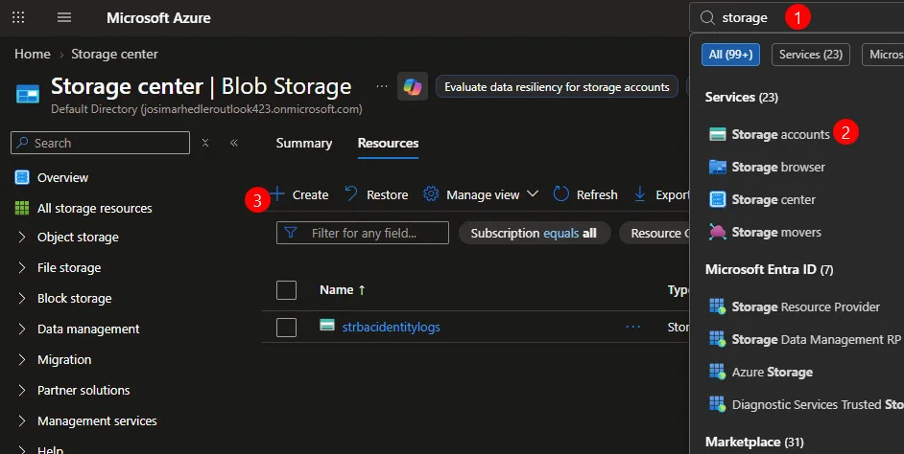Click the Home breadcrumb link
The image size is (904, 454).
(33, 54)
